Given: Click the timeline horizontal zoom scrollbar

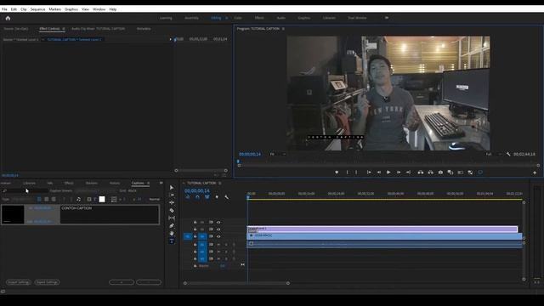Looking at the screenshot, I should tap(236, 283).
